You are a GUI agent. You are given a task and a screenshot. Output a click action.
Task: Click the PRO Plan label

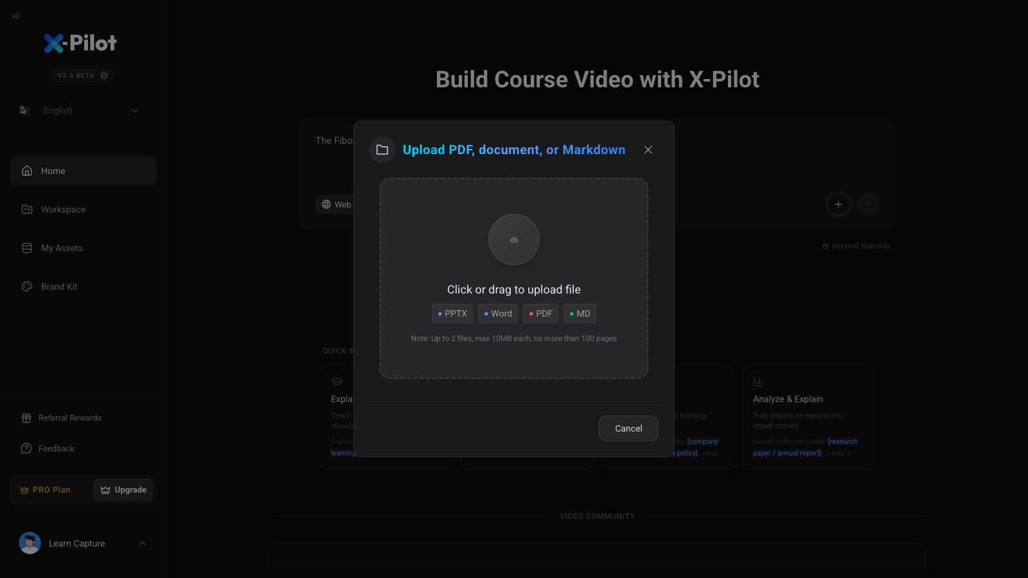pos(51,490)
